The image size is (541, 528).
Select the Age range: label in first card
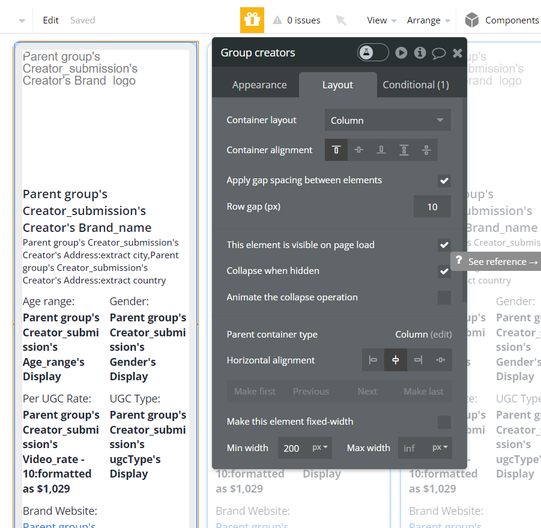[x=49, y=302]
